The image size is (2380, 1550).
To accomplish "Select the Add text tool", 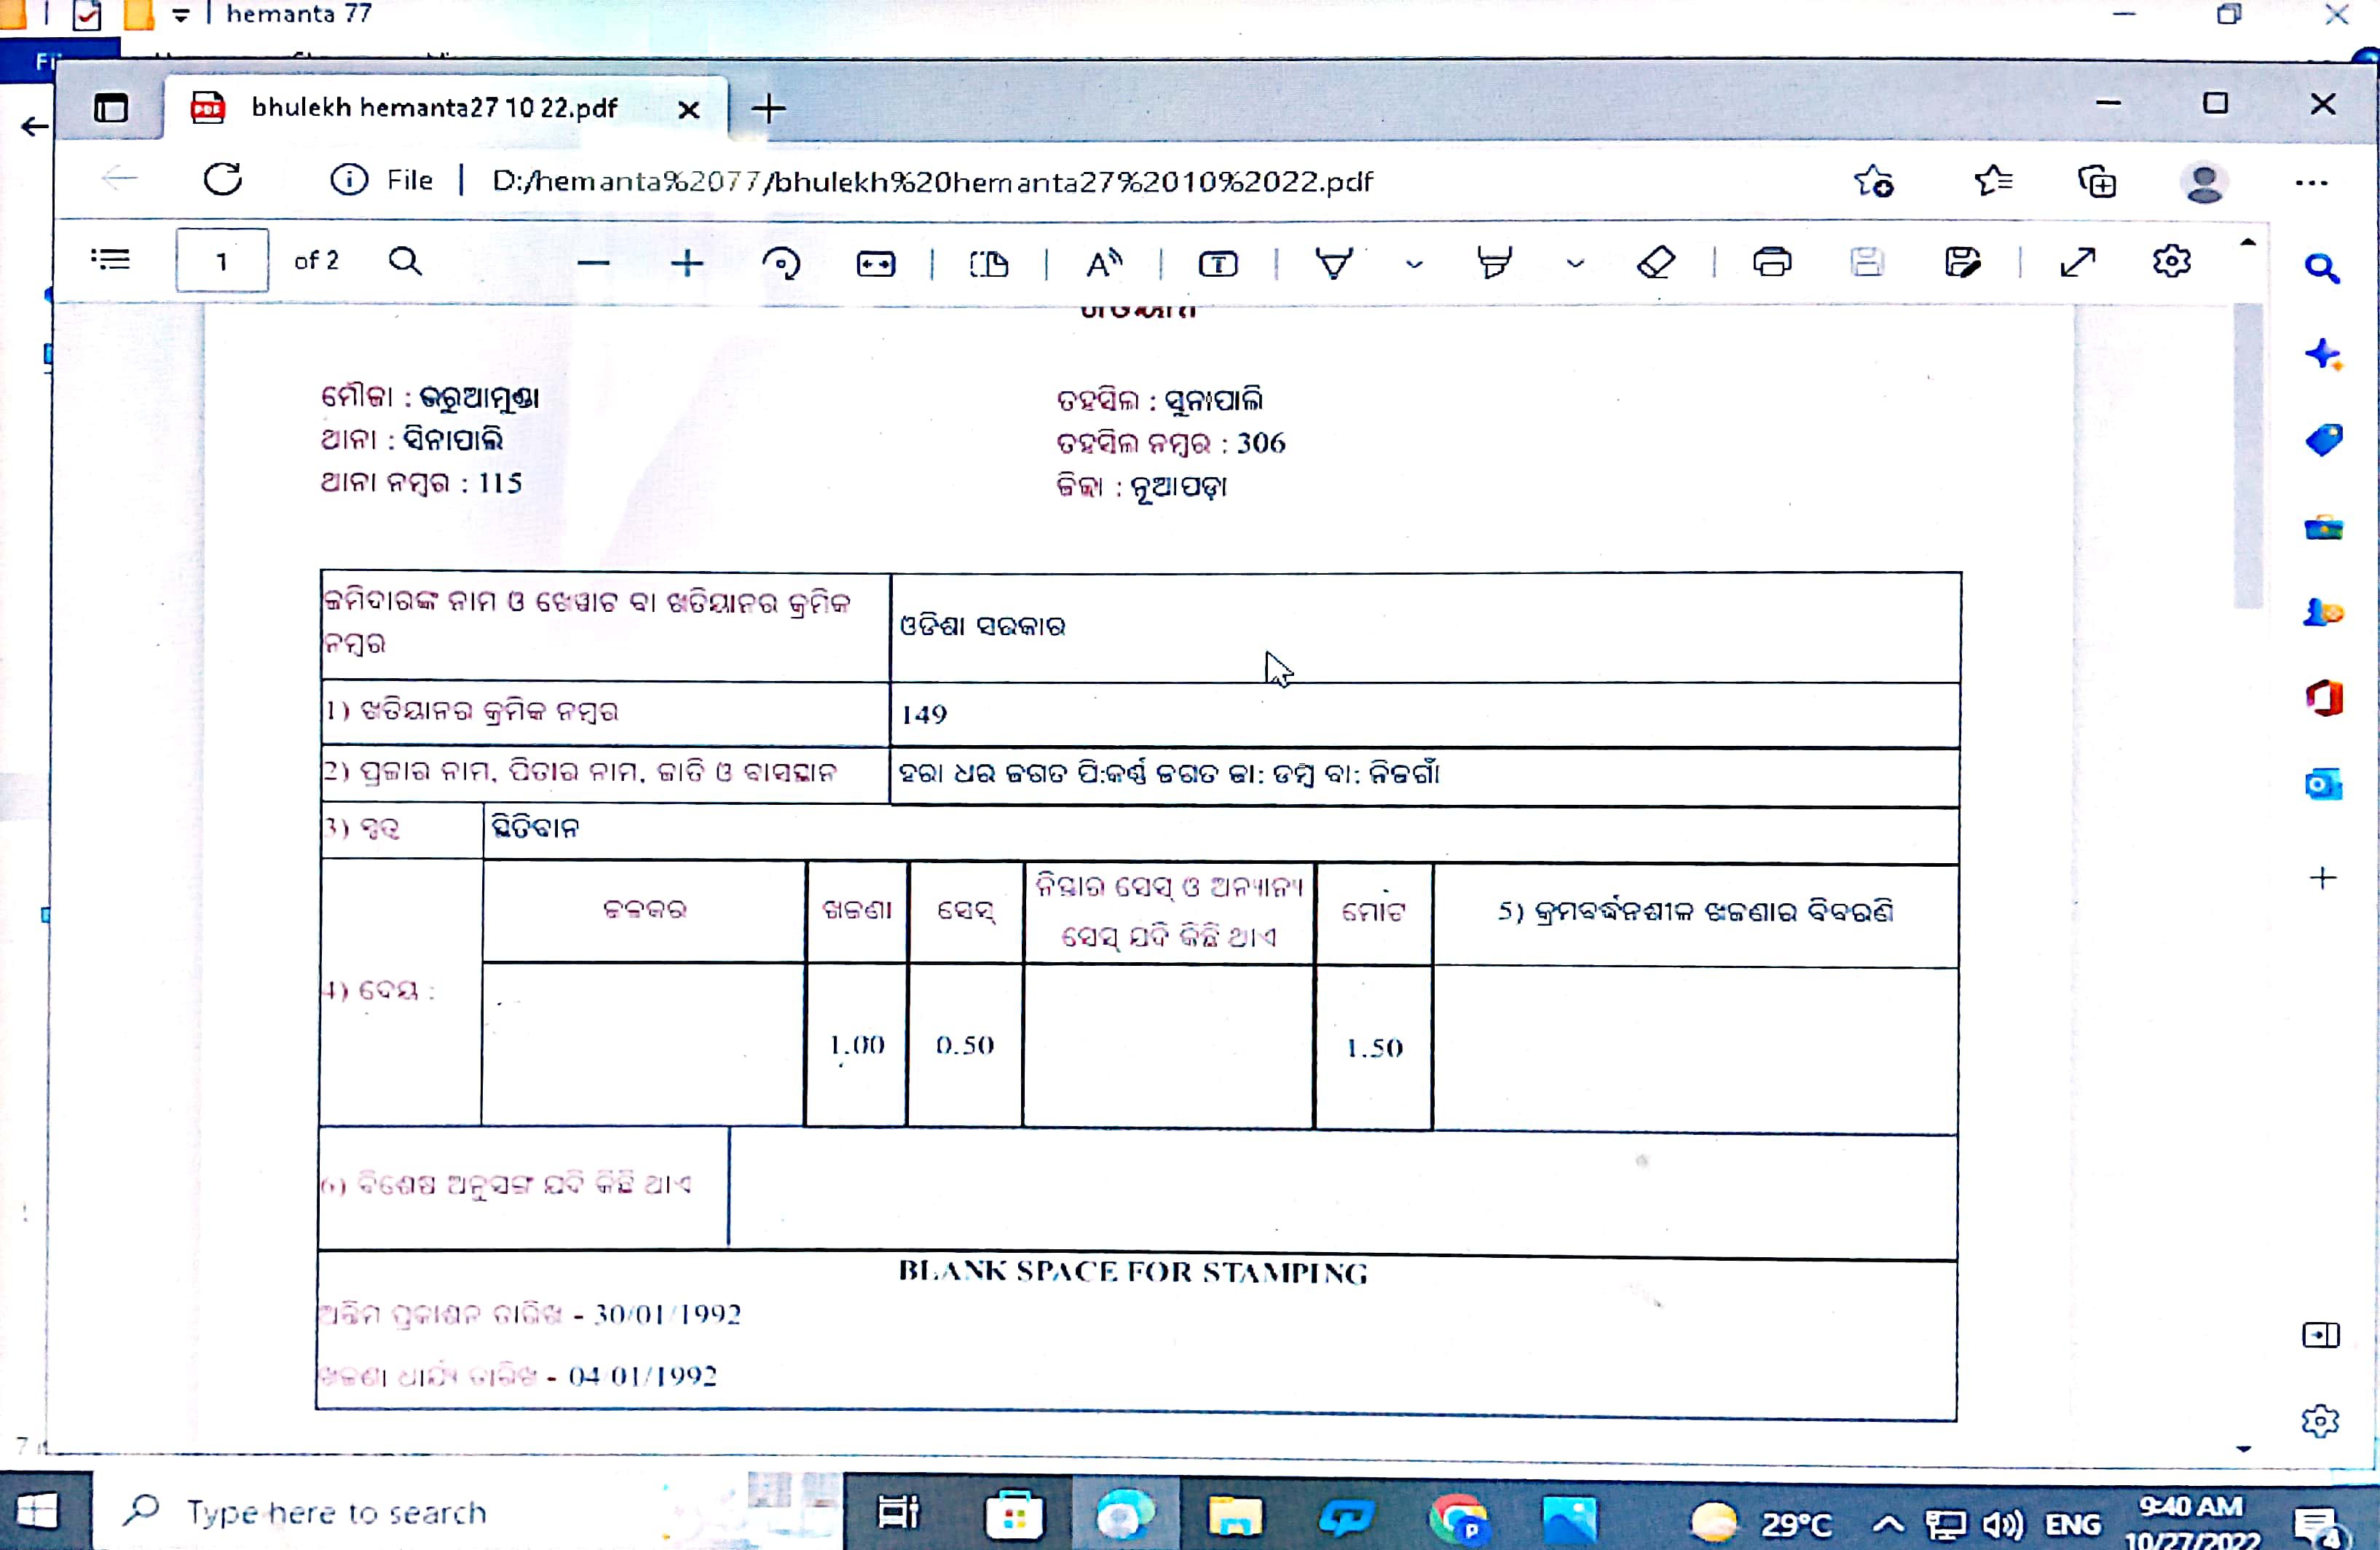I will 1218,264.
